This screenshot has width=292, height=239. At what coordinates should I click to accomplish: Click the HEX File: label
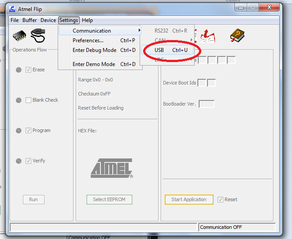(87, 131)
